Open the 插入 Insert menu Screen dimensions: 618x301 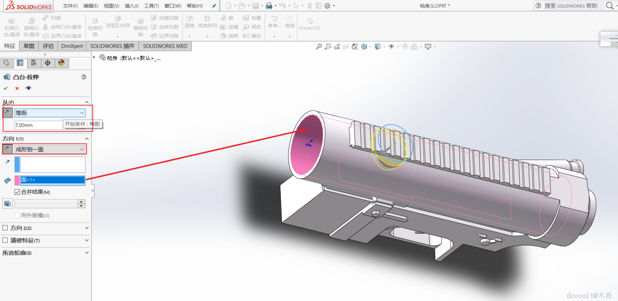point(132,6)
